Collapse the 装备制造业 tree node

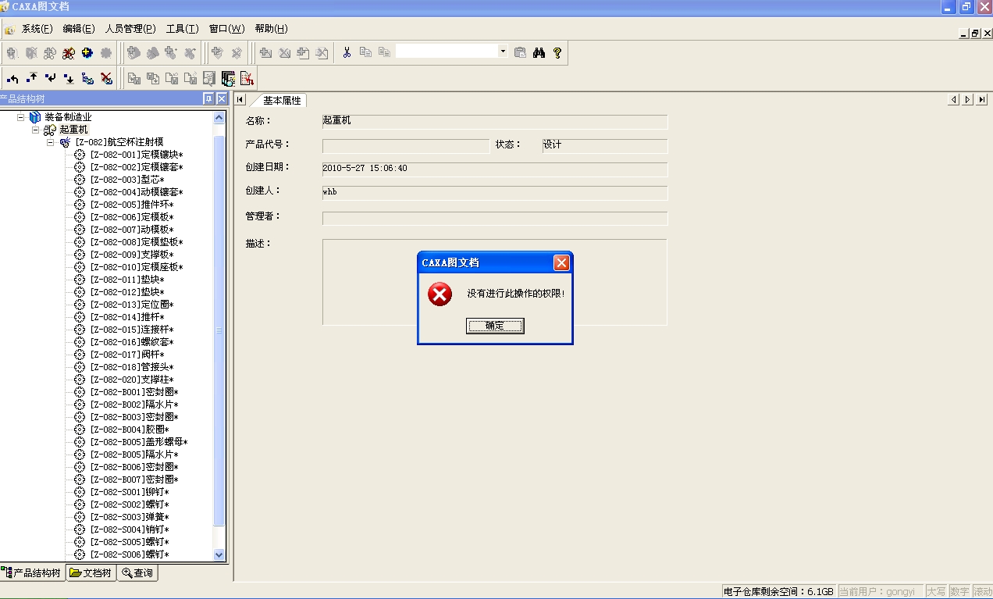point(21,116)
